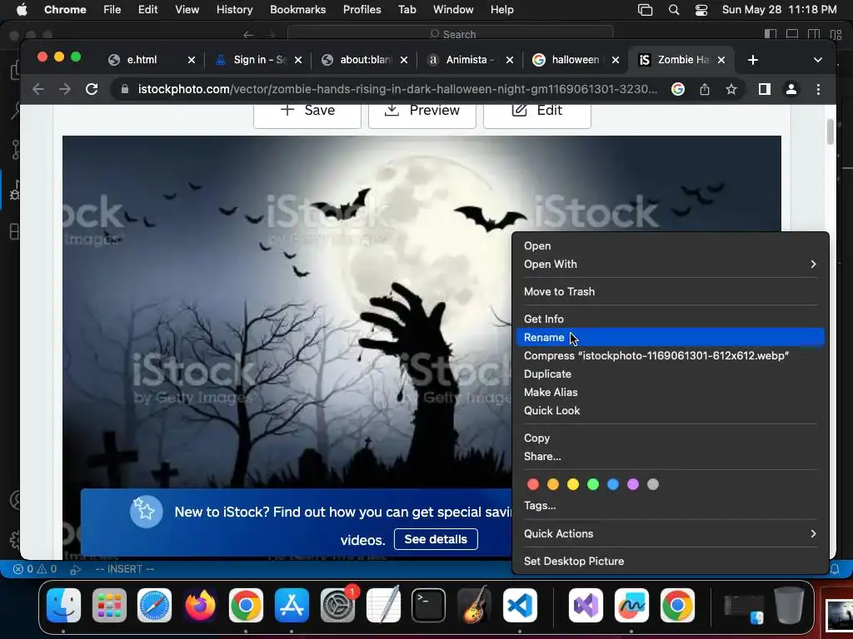
Task: Click Compress istockphoto webp menu entry
Action: tap(671, 356)
